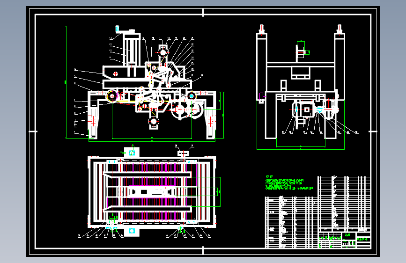Click the green technical notes text block
Image resolution: width=406 pixels, height=263 pixels.
[x=289, y=183]
